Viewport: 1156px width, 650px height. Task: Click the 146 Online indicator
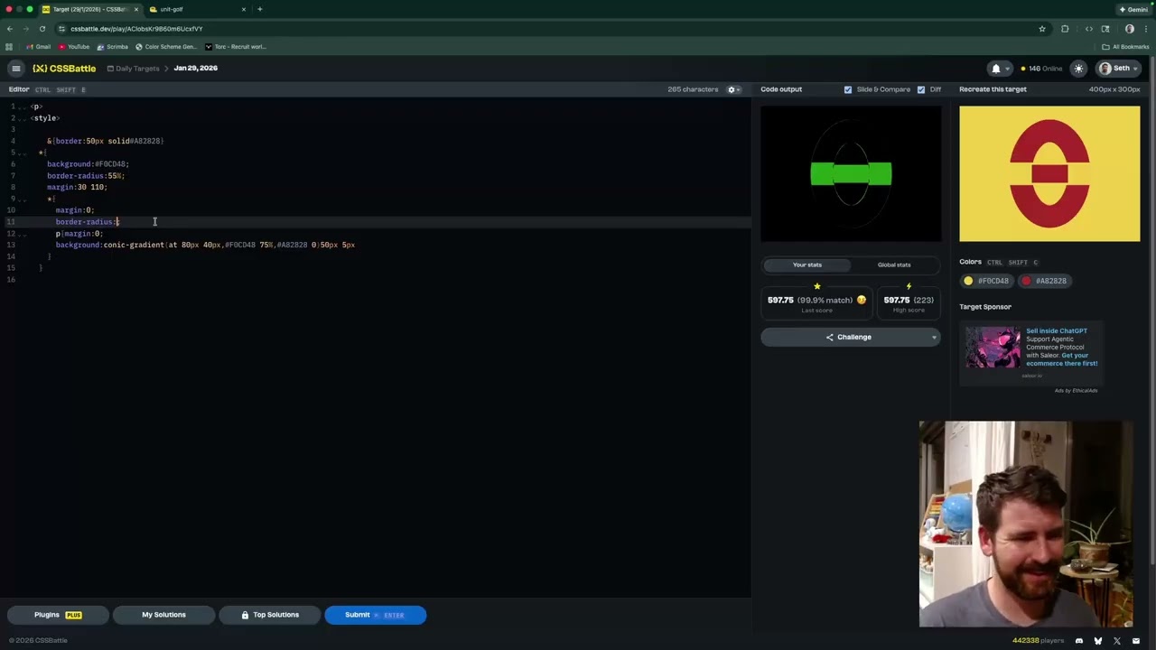1041,69
